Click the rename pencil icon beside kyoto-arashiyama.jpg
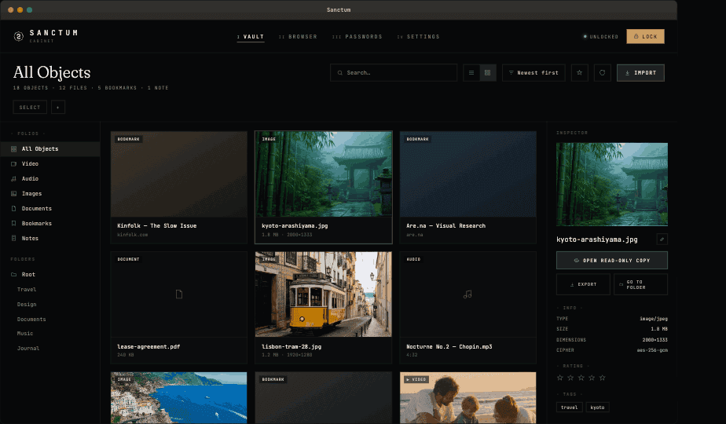 click(x=662, y=239)
